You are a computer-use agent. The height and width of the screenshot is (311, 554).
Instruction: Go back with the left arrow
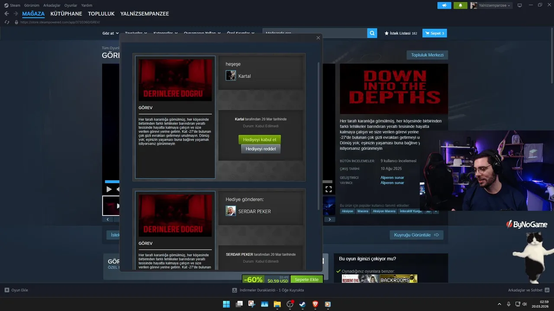tap(6, 14)
